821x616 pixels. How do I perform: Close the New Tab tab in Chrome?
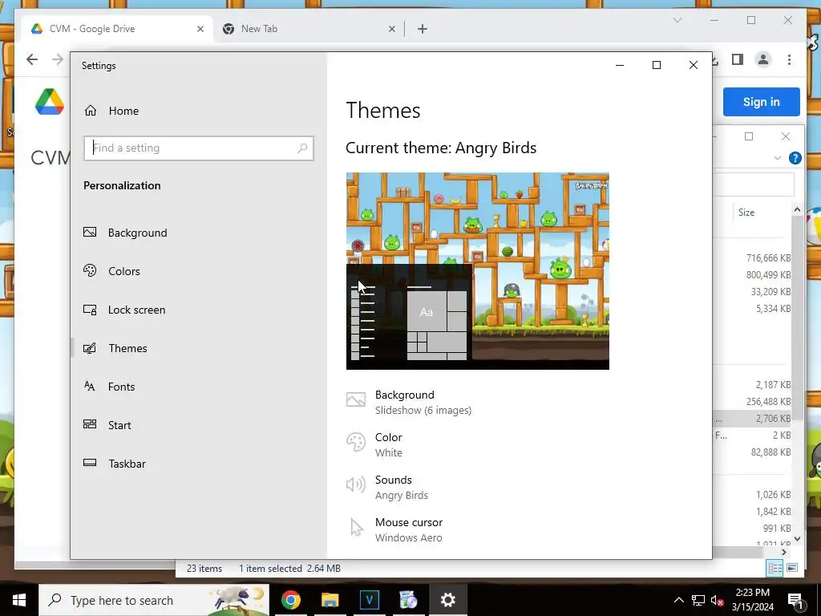391,30
